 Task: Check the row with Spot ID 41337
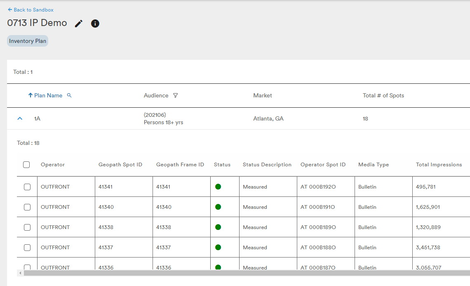point(27,248)
